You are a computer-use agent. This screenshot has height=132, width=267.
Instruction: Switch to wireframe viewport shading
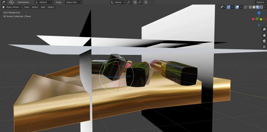(250, 7)
